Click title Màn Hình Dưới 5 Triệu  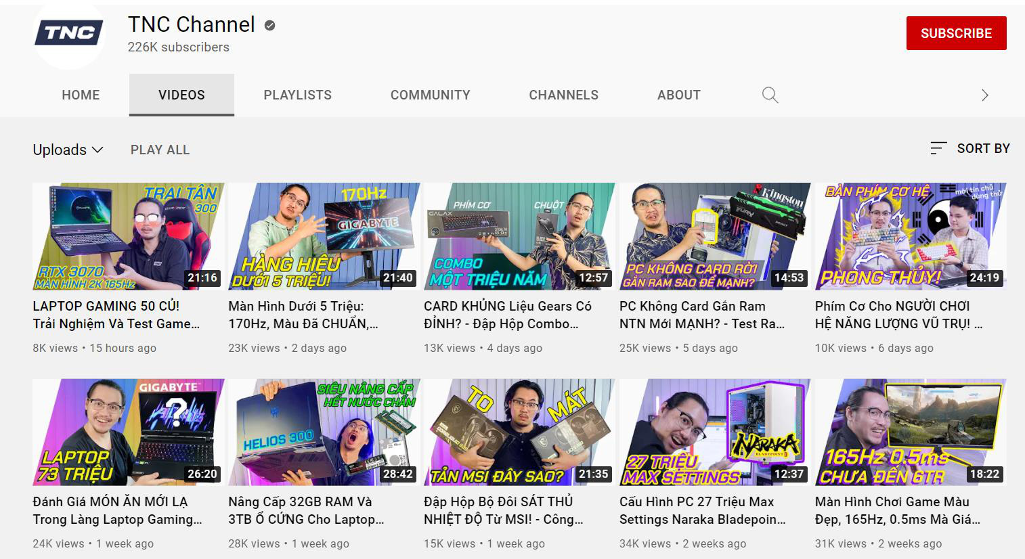(303, 315)
